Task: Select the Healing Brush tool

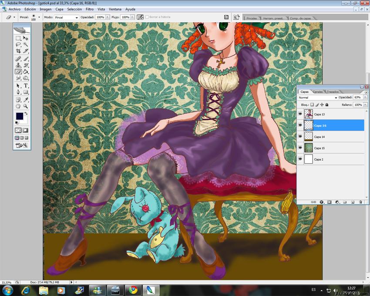Action: coord(18,59)
